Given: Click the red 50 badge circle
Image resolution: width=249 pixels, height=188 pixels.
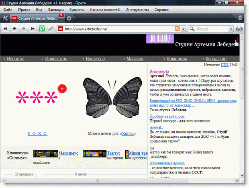Looking at the screenshot, I should [62, 89].
